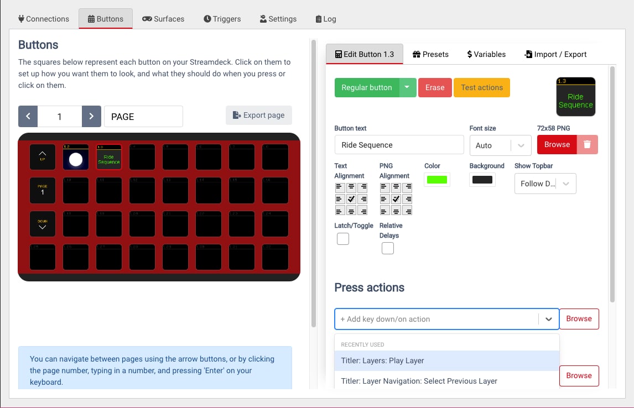The image size is (634, 408).
Task: Delete the PNG with the trash icon
Action: click(587, 145)
